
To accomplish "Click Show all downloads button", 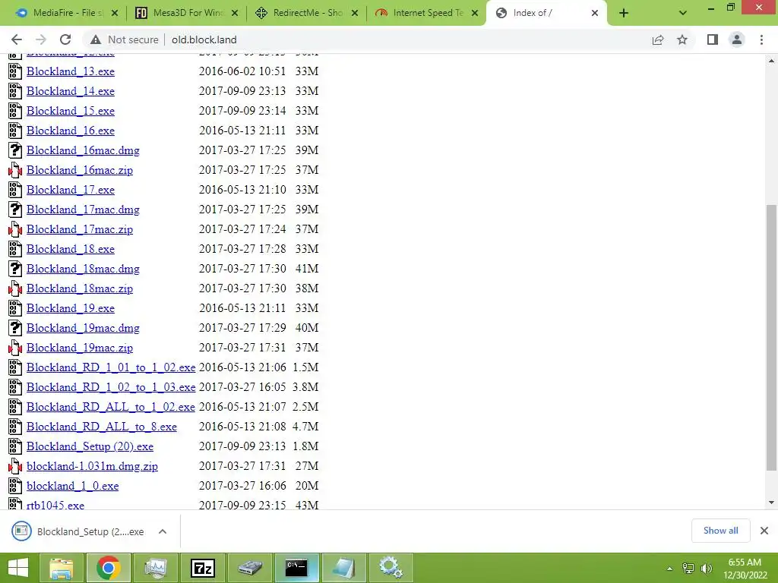I will 720,531.
